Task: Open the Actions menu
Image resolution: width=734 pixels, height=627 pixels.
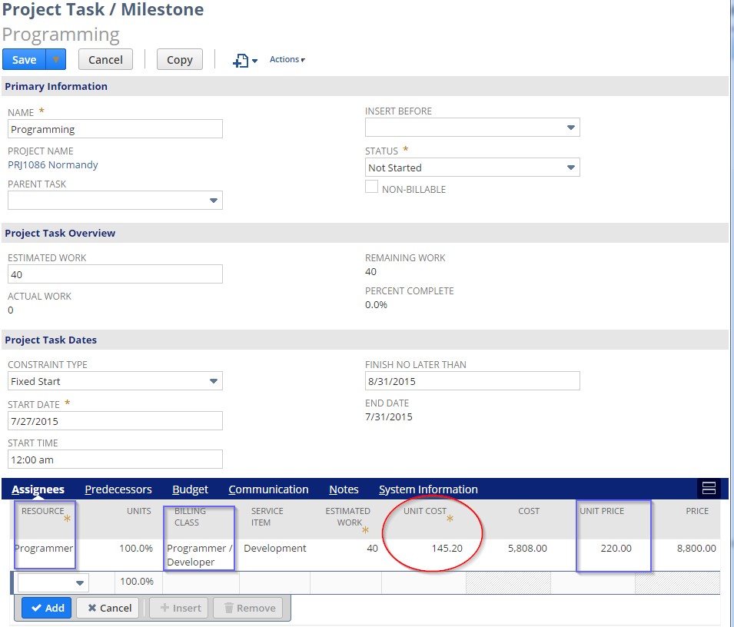Action: point(285,59)
